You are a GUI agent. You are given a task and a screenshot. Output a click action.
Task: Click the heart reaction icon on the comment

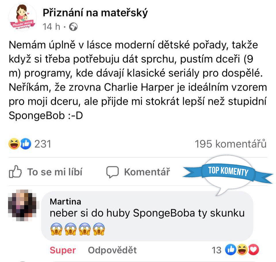(254, 251)
